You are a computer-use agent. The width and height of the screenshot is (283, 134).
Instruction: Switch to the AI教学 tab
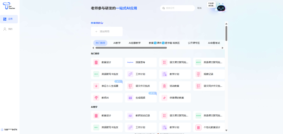pyautogui.click(x=117, y=43)
